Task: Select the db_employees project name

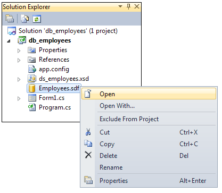Action: [50, 40]
